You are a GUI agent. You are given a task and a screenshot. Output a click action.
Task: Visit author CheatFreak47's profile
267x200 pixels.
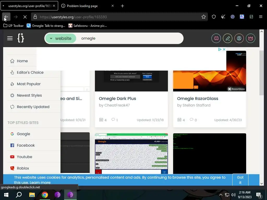coord(117,105)
